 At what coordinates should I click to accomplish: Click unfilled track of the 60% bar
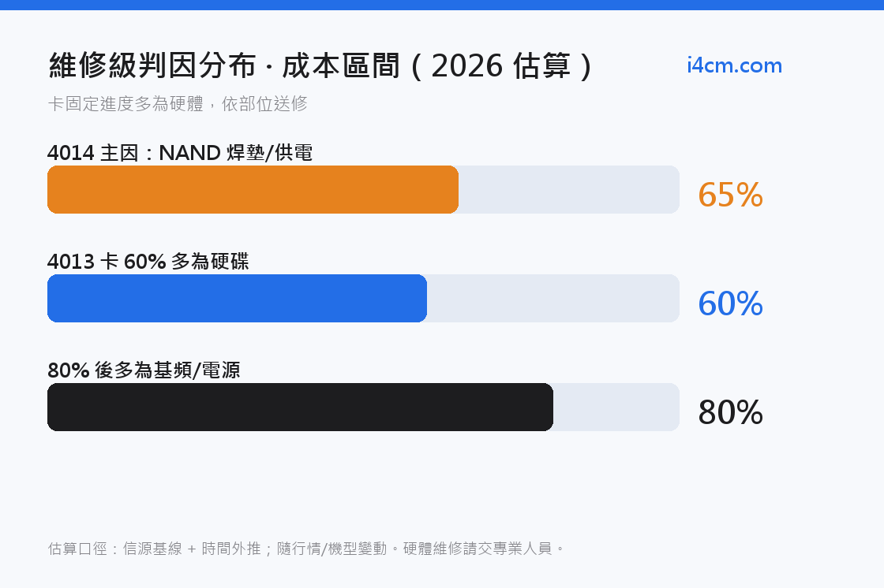coord(553,298)
